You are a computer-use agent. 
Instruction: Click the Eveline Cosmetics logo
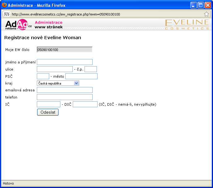[187, 25]
